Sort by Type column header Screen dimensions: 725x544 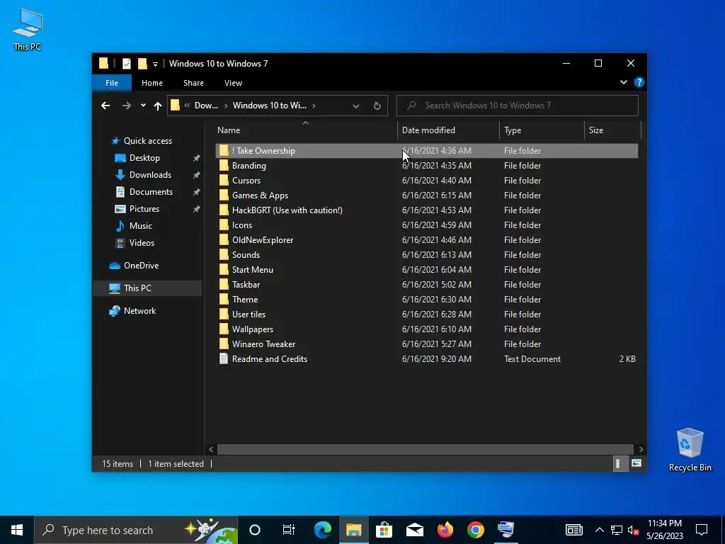click(542, 130)
